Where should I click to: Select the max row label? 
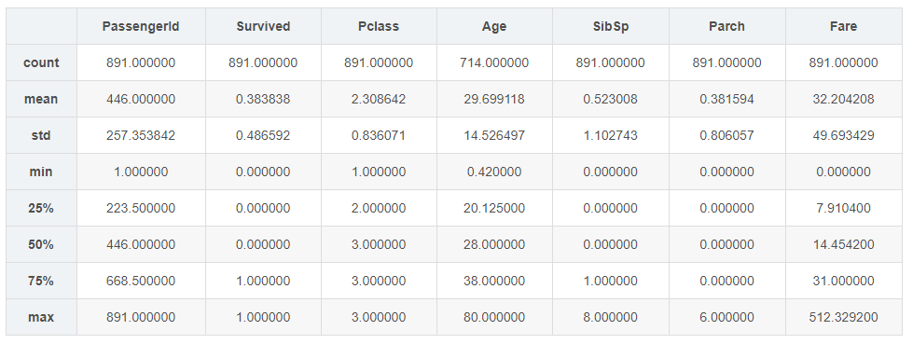click(x=41, y=317)
